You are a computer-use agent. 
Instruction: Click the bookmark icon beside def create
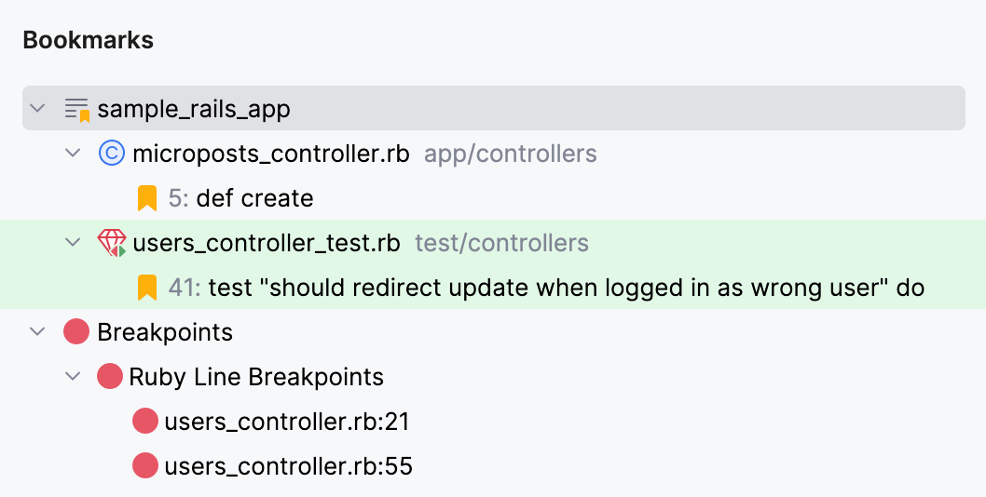(x=146, y=198)
